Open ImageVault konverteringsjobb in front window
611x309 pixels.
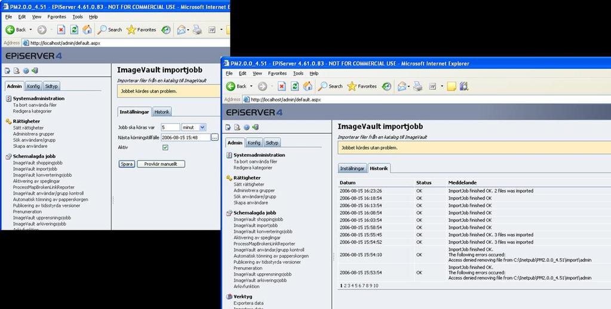[x=263, y=231]
